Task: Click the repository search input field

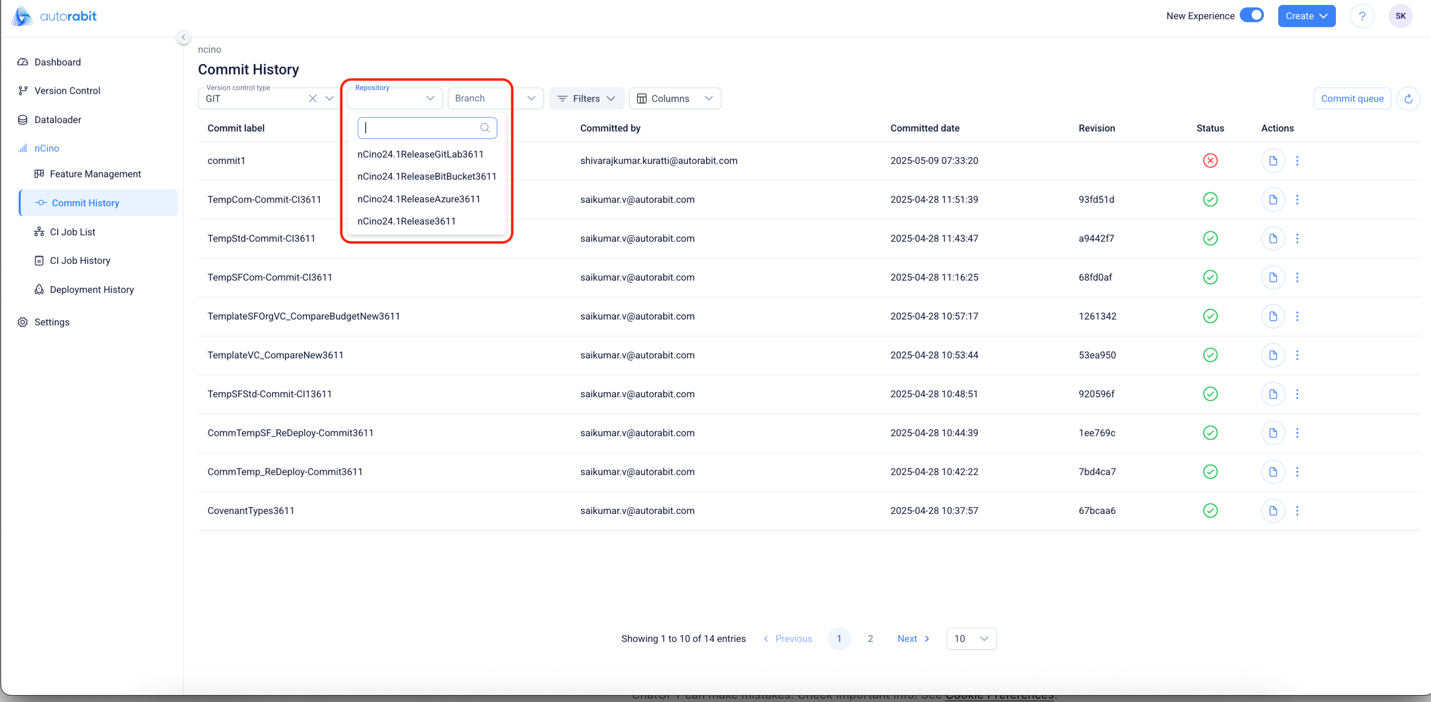Action: 420,128
